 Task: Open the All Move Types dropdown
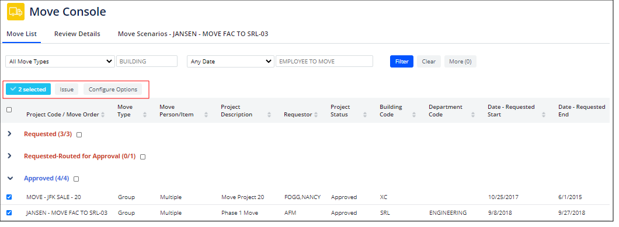[x=60, y=61]
